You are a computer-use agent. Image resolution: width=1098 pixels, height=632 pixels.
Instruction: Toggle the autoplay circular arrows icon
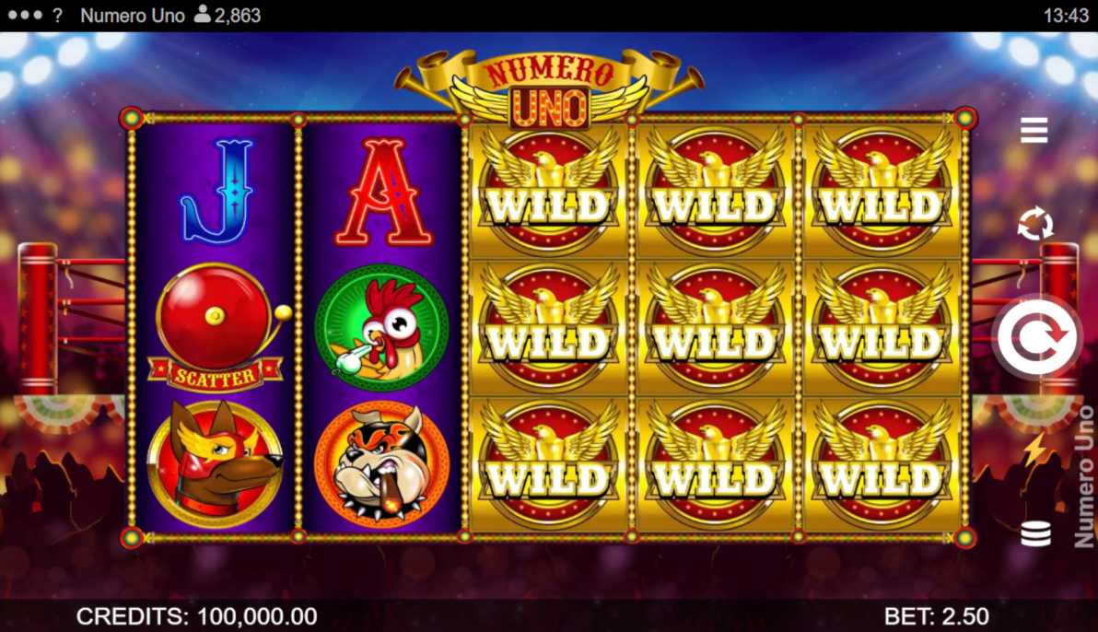[x=1035, y=225]
